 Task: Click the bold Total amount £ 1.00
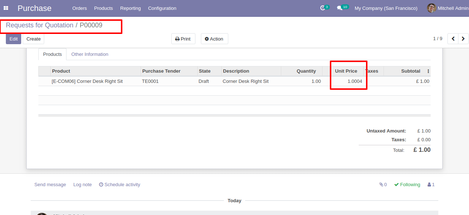422,150
